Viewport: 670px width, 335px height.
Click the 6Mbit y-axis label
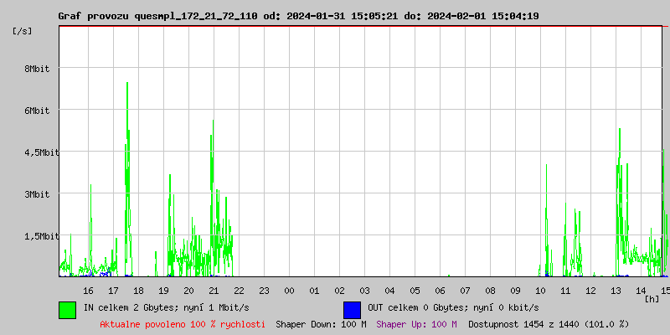point(38,111)
